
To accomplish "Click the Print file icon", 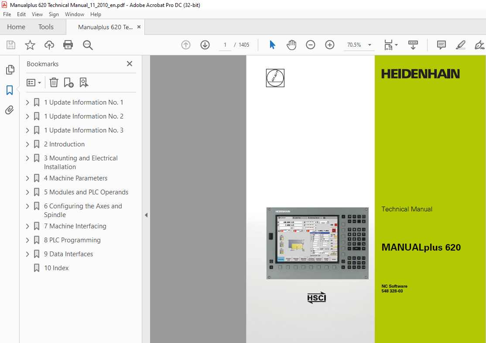I will click(x=68, y=45).
